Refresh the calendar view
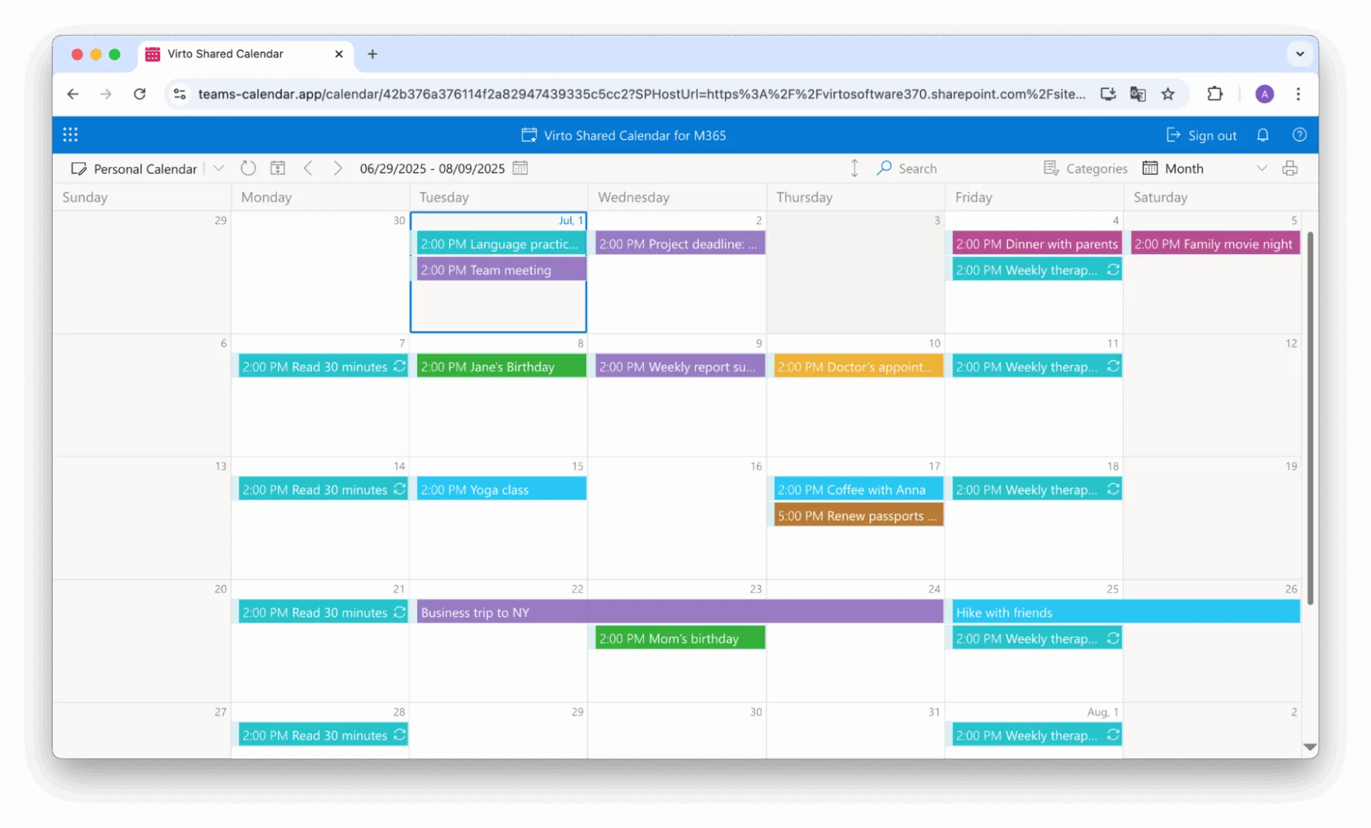 click(x=248, y=168)
